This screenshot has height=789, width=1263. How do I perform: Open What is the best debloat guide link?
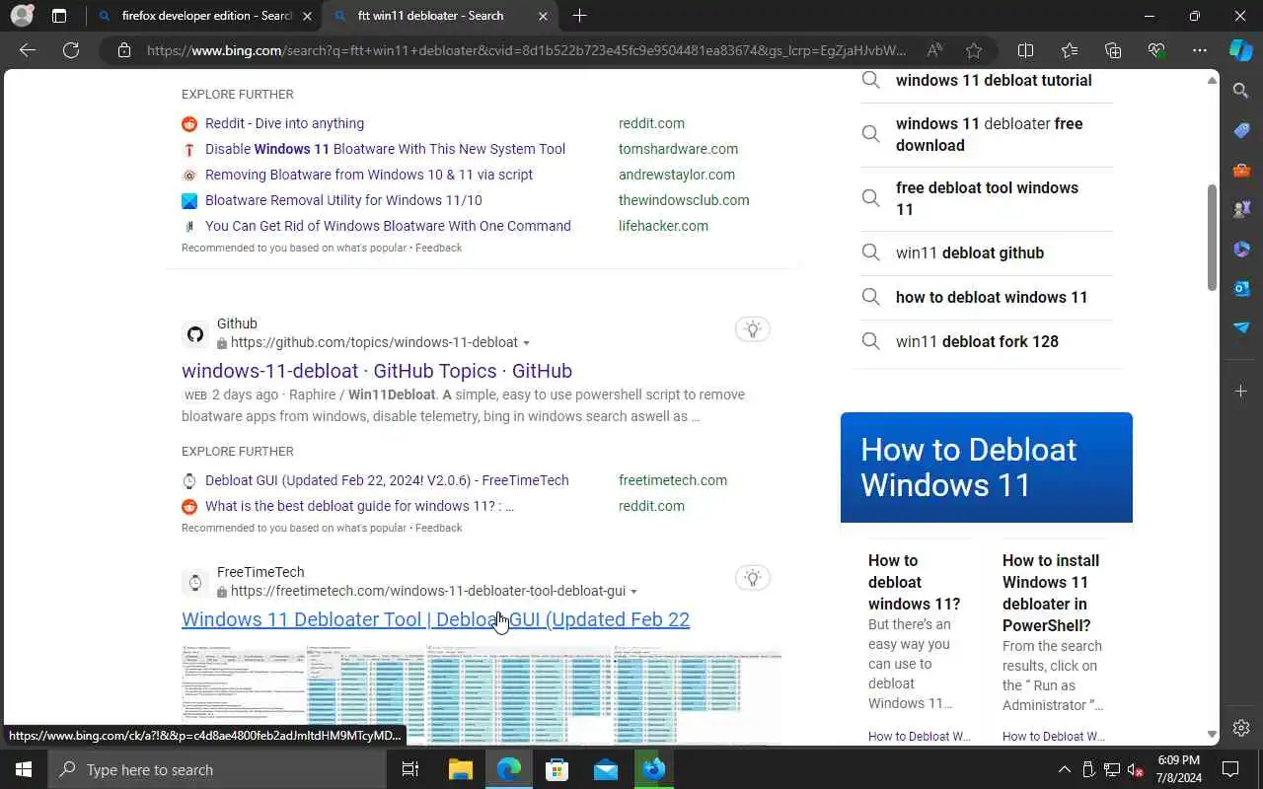click(359, 506)
